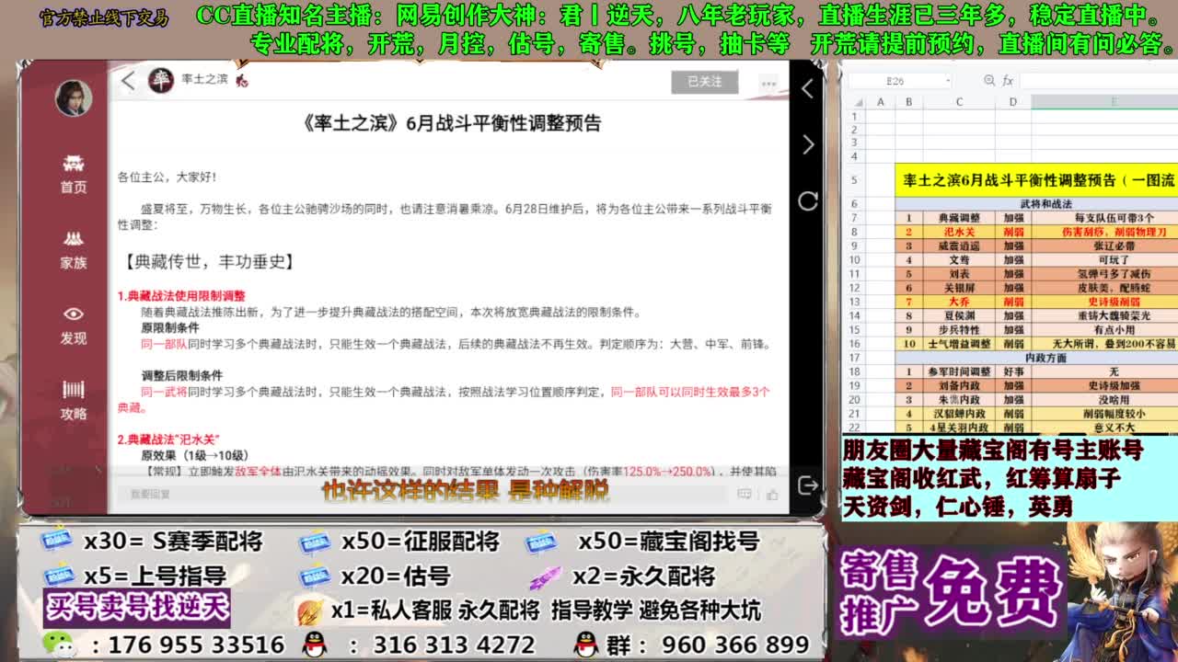Click the 内政方面 section header row
This screenshot has width=1178, height=662.
pyautogui.click(x=1036, y=357)
